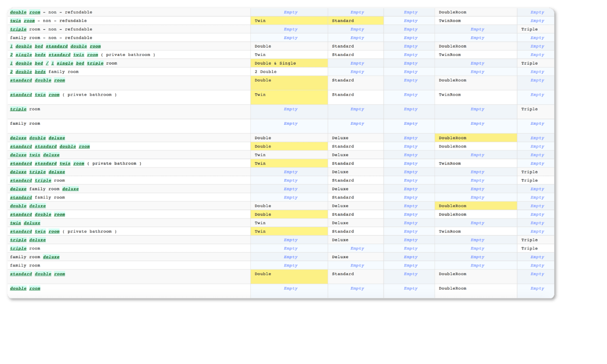607x364 pixels.
Task: Select the "deluxe double deluxe" row label
Action: pyautogui.click(x=37, y=138)
